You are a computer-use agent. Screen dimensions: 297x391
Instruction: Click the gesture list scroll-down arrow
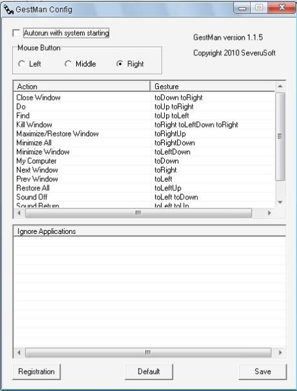point(280,202)
